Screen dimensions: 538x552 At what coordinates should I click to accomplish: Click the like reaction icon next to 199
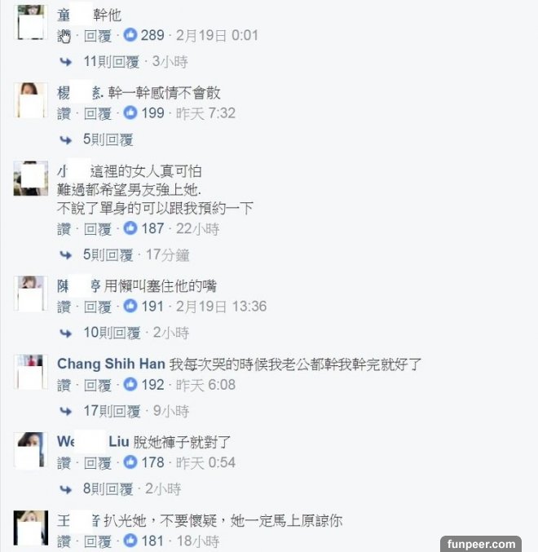coord(130,113)
